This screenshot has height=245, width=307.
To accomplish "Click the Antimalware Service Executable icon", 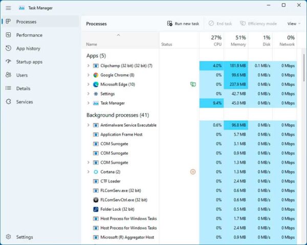I will pos(96,125).
